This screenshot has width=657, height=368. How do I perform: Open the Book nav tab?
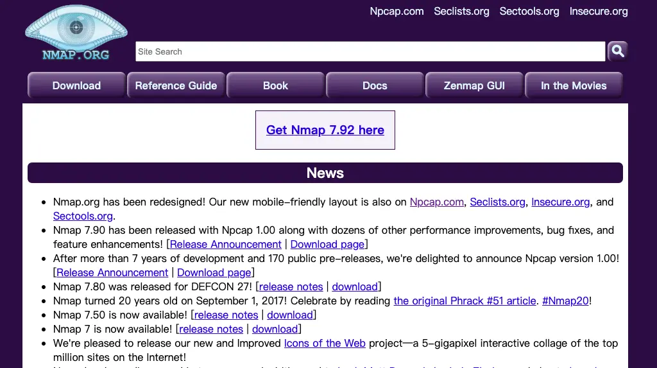275,85
